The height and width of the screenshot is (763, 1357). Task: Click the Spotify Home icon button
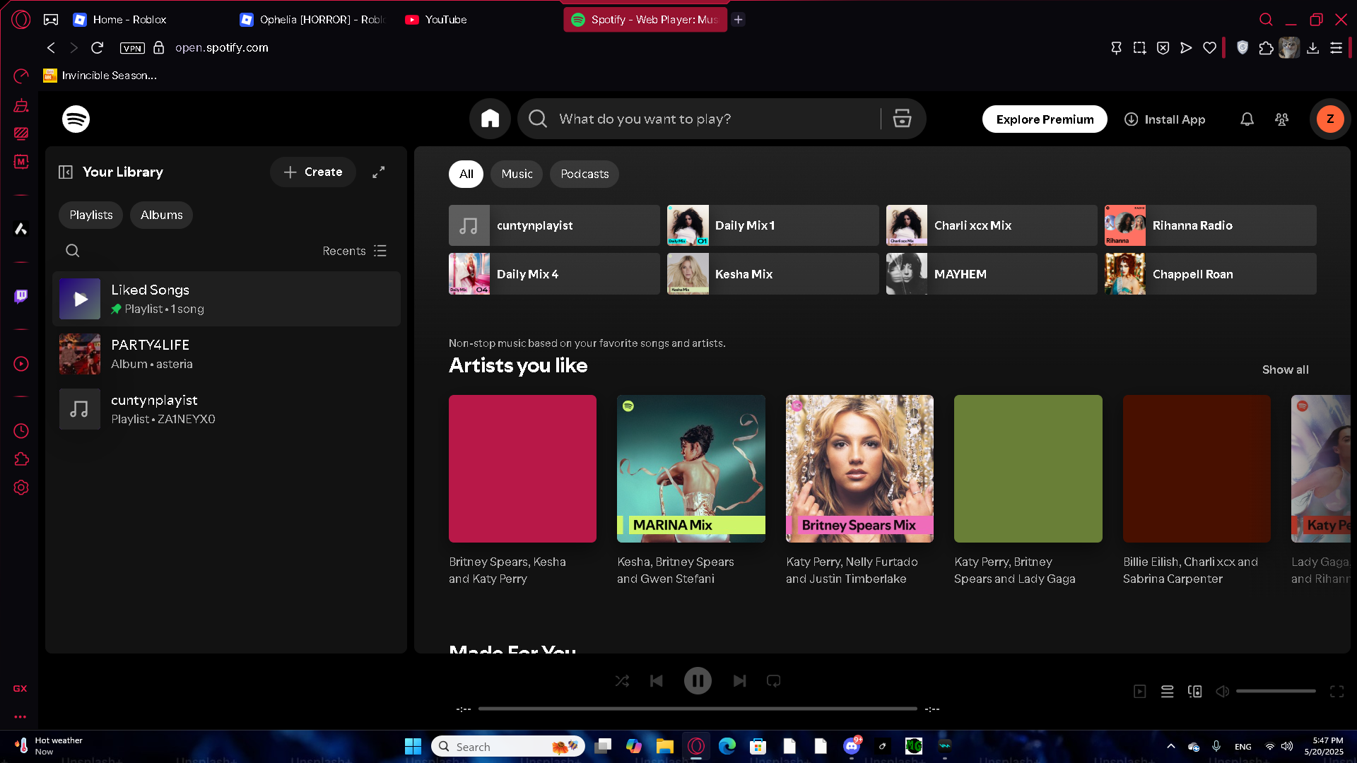(490, 119)
